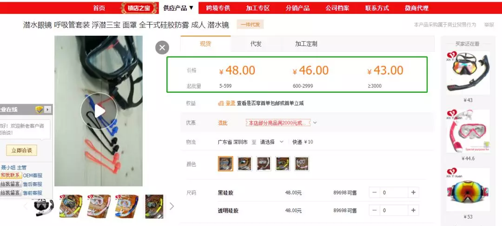The image size is (502, 226).
Task: Click the 立即洽谈 button
Action: (21, 150)
